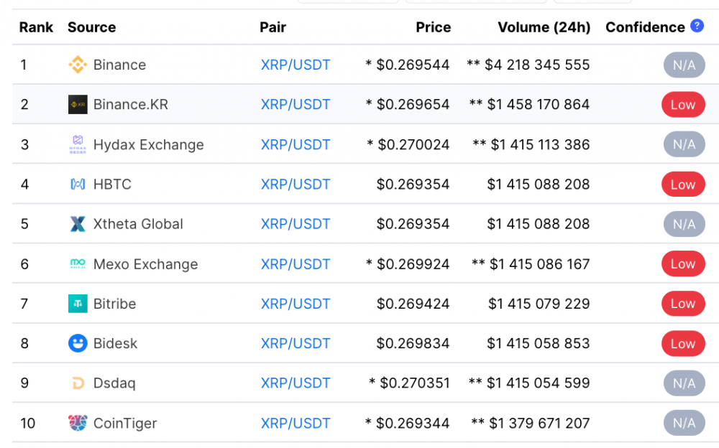This screenshot has width=719, height=448.
Task: Click the CoinTiger logo icon
Action: [78, 423]
